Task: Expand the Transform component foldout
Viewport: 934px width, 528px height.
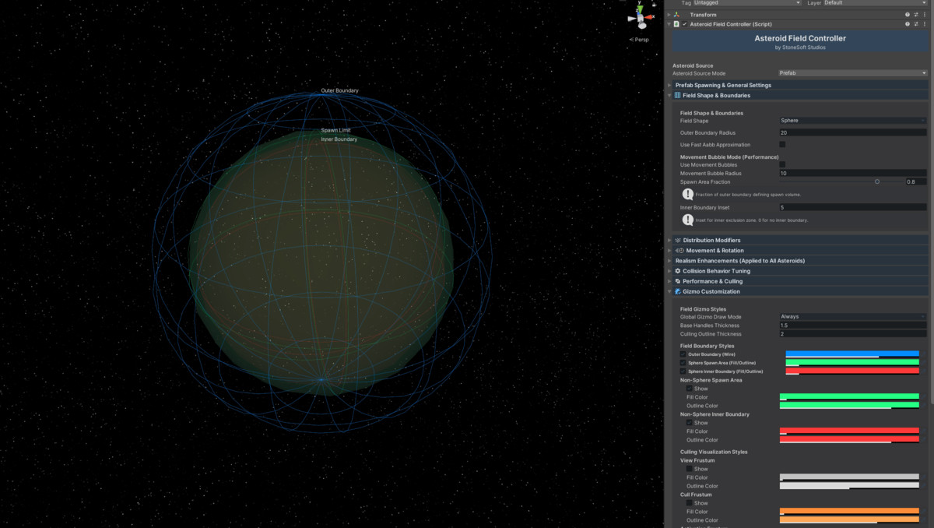Action: pyautogui.click(x=669, y=15)
